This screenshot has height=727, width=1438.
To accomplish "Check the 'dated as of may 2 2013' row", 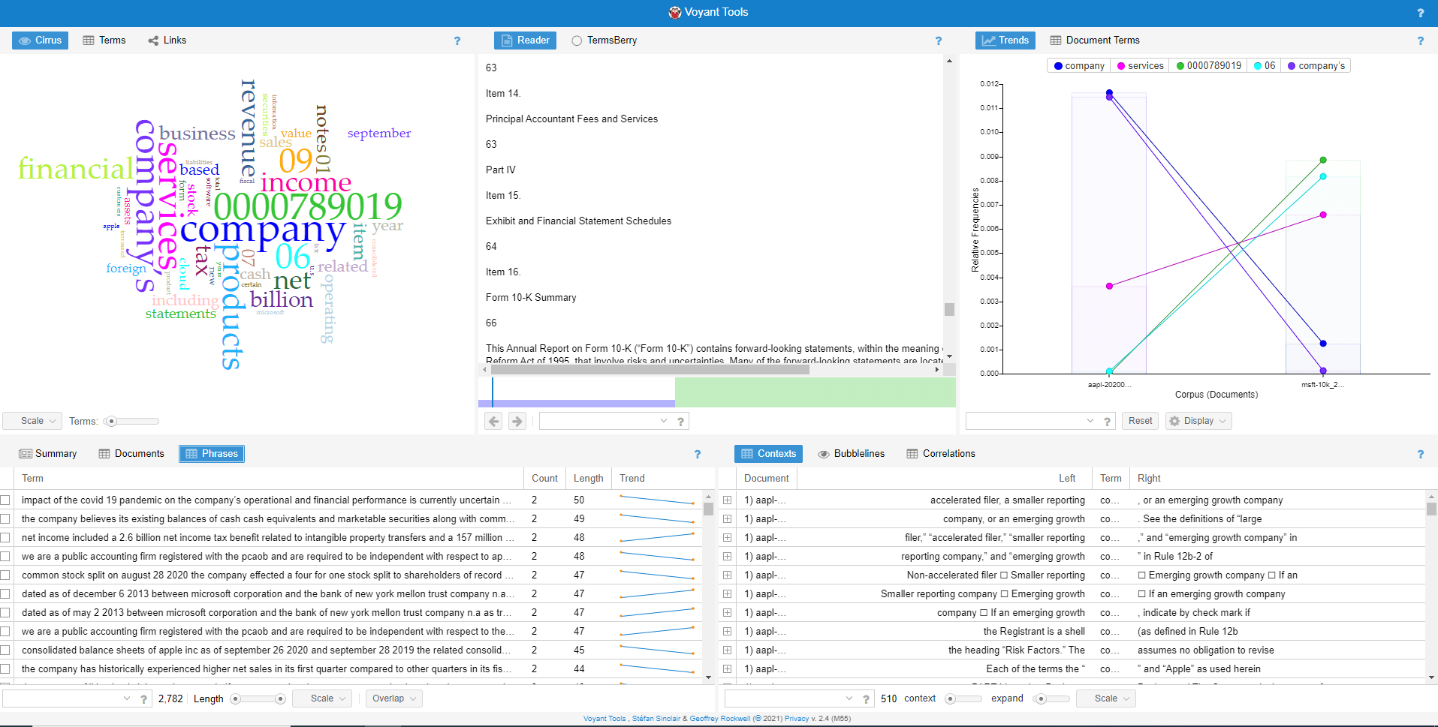I will click(x=6, y=612).
